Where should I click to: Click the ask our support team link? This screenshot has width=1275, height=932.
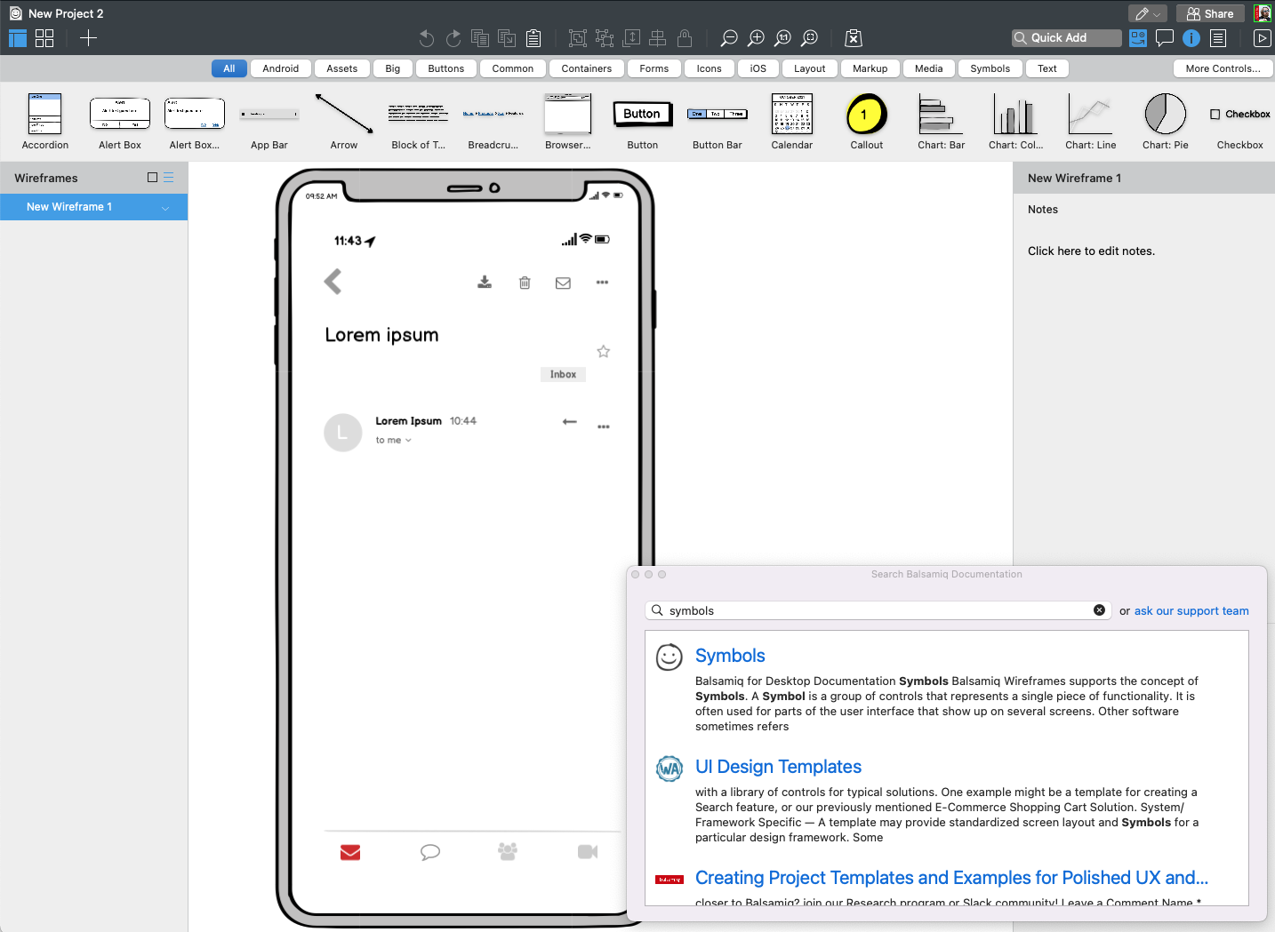(1191, 611)
